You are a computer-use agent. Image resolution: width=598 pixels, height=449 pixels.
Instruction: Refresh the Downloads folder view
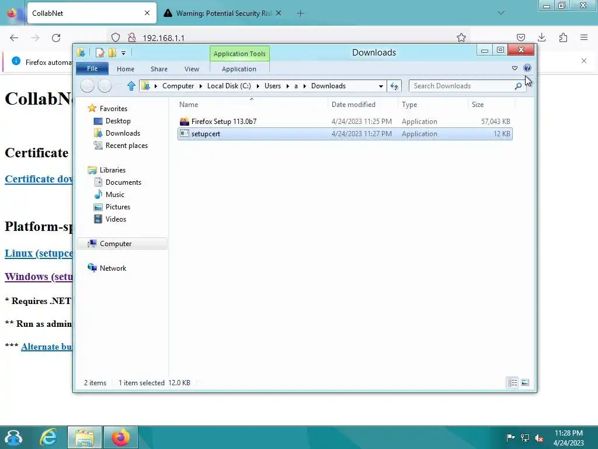[x=394, y=87]
